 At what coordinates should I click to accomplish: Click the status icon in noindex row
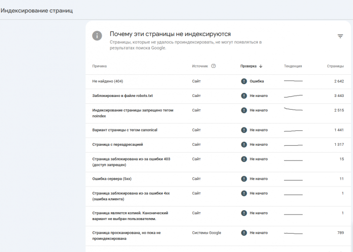pyautogui.click(x=244, y=110)
